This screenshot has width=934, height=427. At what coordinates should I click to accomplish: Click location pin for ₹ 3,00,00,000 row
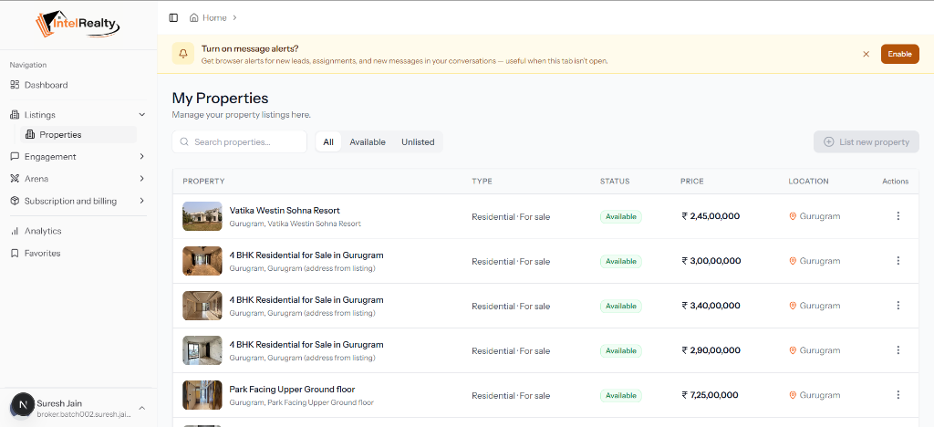click(793, 261)
